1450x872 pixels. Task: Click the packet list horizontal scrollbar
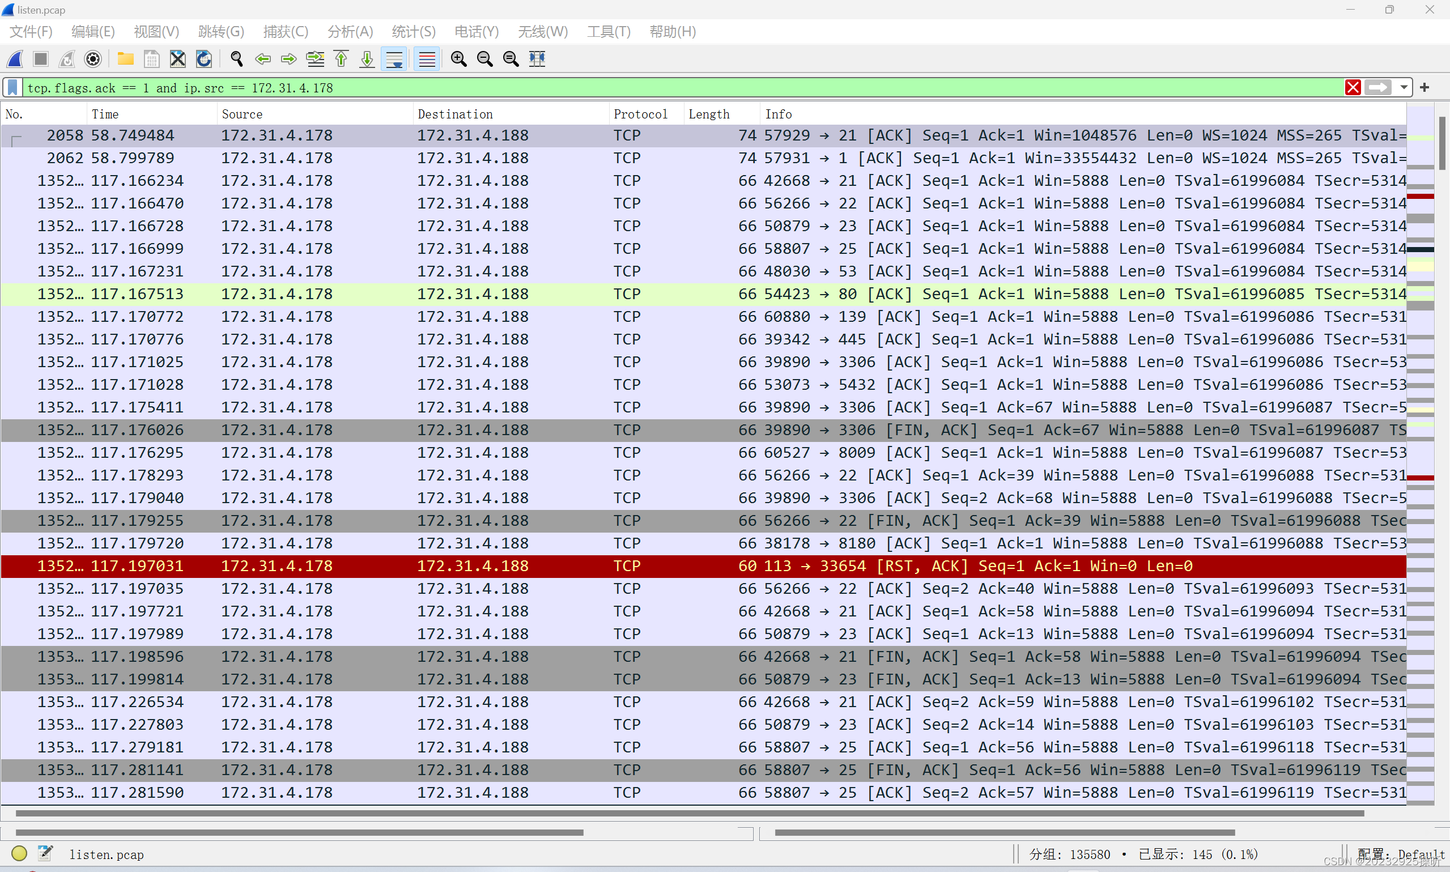click(x=689, y=814)
